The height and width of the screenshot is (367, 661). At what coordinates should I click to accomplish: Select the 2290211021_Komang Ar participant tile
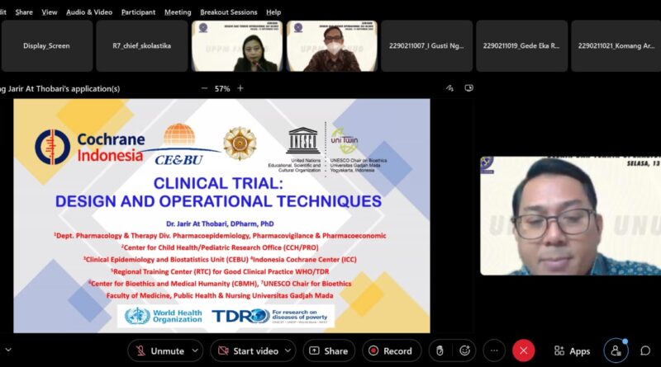pos(616,46)
